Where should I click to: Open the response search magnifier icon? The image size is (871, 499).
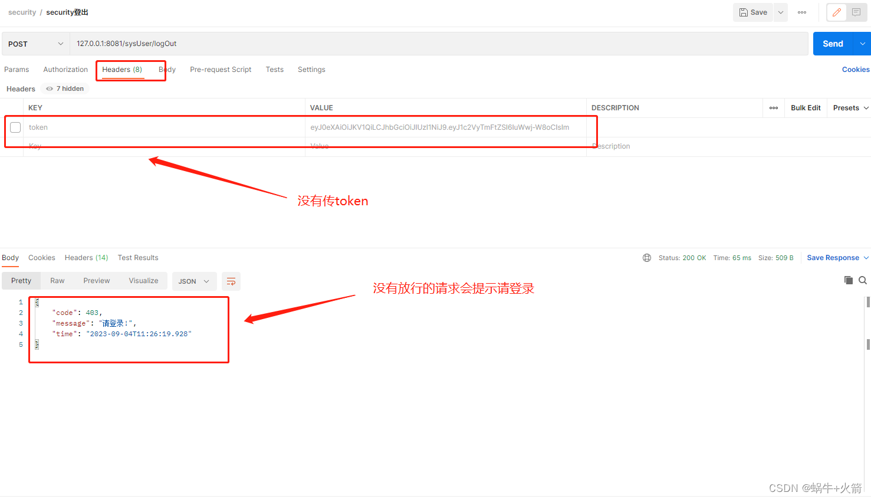(x=863, y=280)
